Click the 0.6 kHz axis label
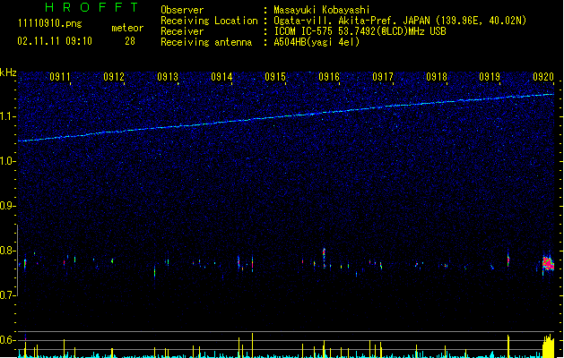564x358 pixels. [8, 340]
